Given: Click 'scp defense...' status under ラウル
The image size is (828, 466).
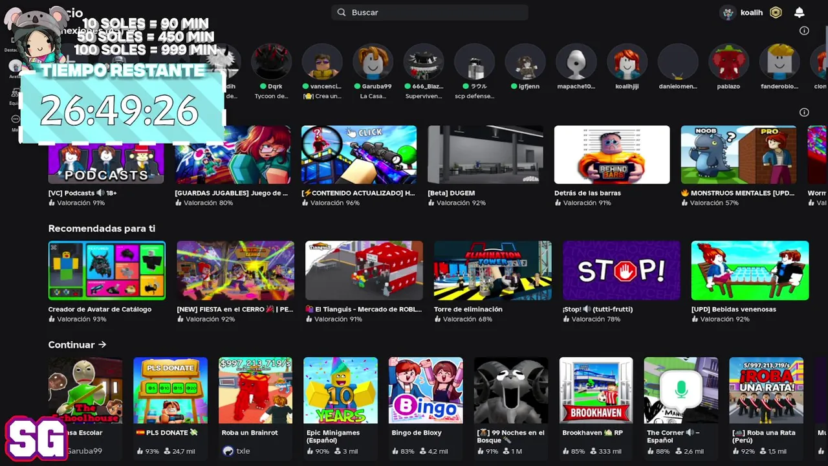Looking at the screenshot, I should pyautogui.click(x=474, y=96).
